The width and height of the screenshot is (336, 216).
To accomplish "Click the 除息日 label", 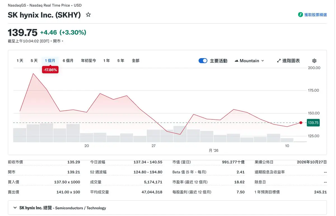I will [x=260, y=182].
